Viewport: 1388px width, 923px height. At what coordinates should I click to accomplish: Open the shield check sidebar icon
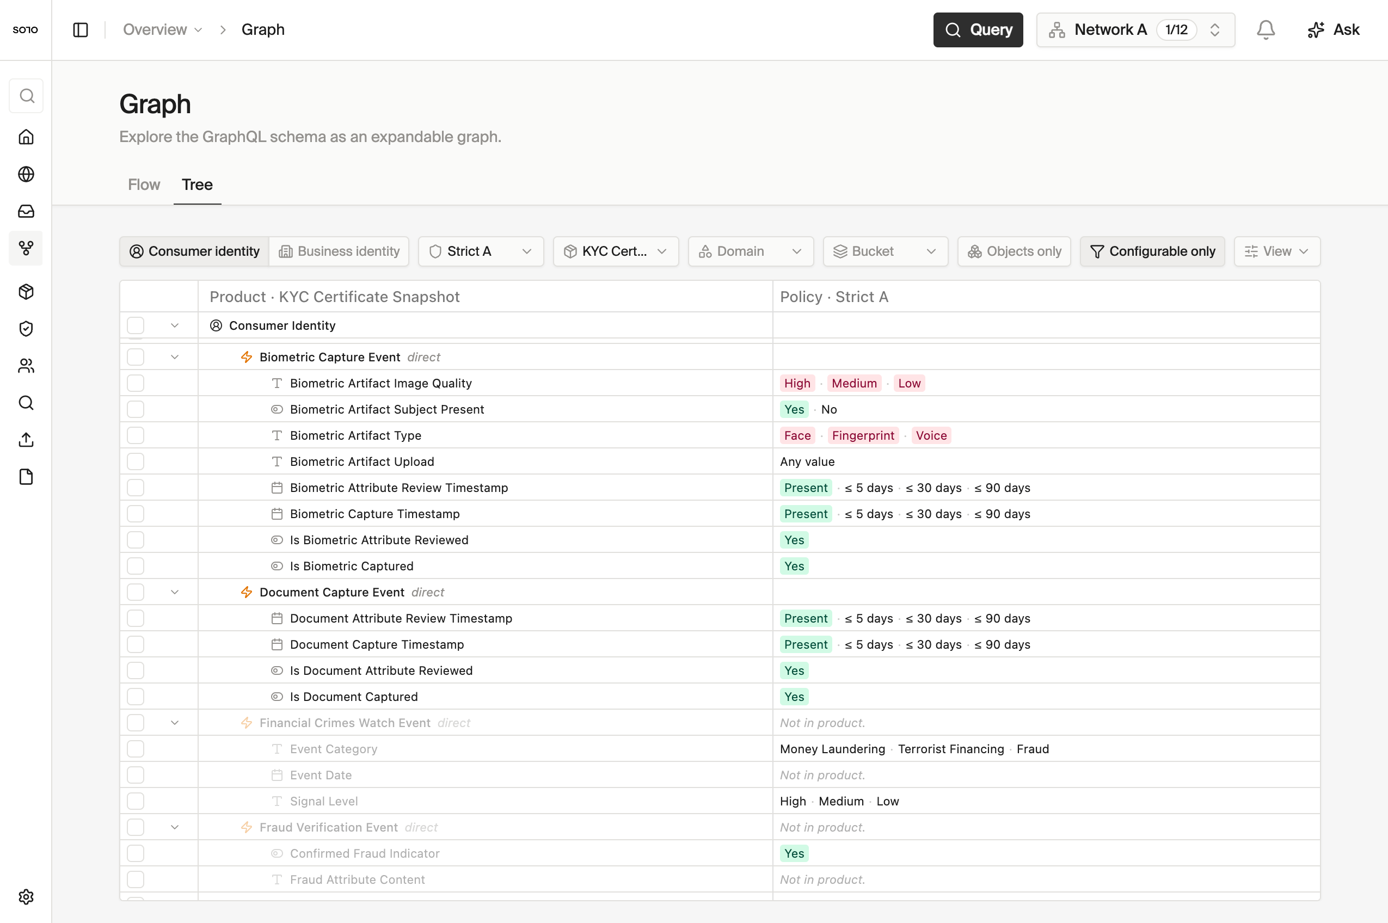coord(26,329)
